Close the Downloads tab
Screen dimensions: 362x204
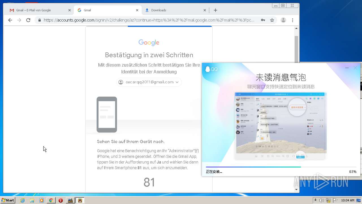point(205,10)
